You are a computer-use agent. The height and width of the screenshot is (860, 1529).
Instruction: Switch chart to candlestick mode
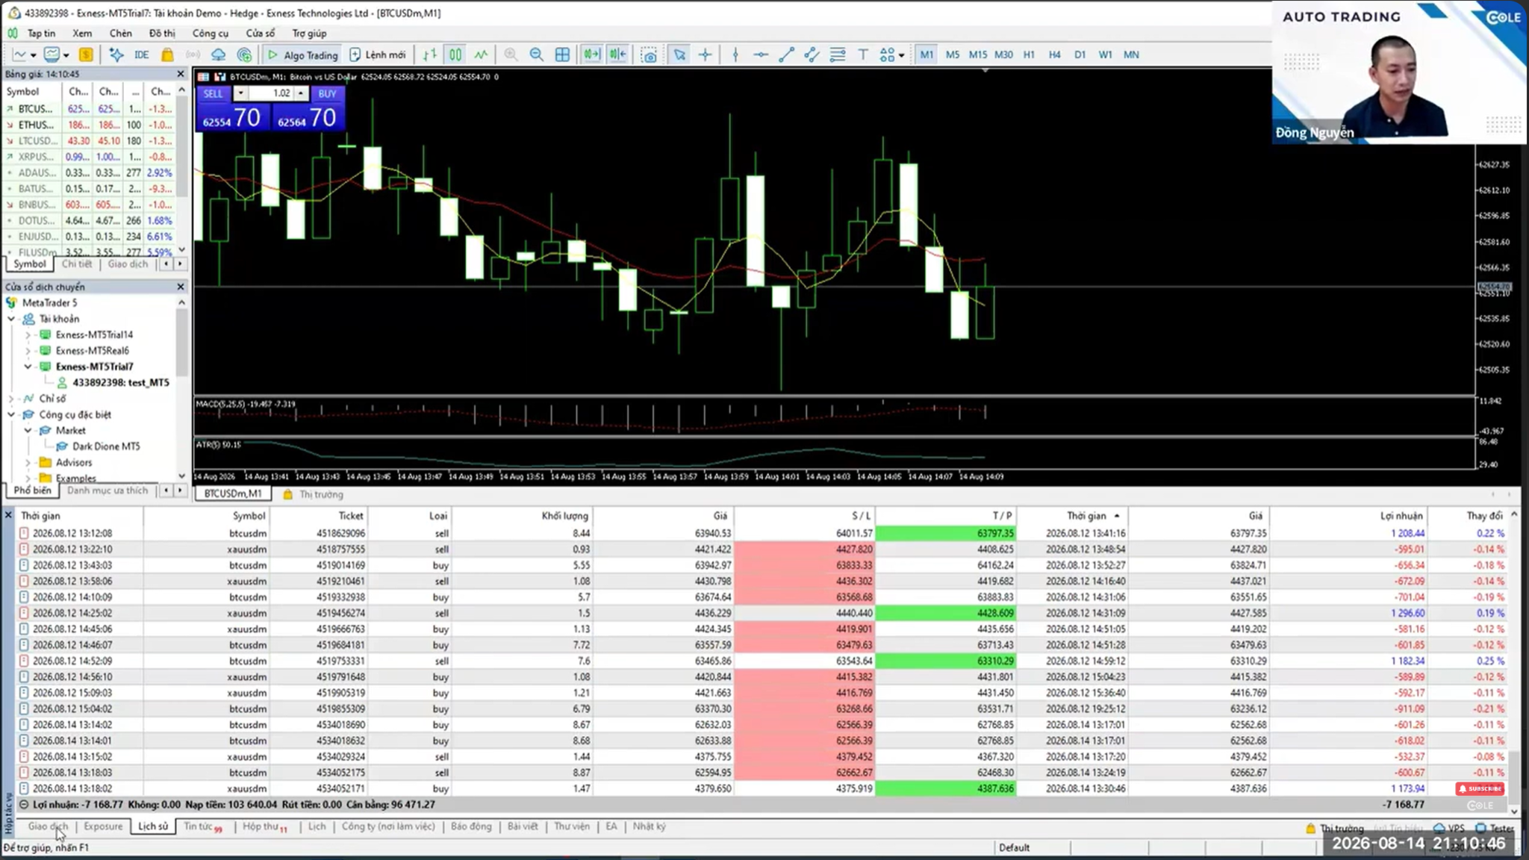pyautogui.click(x=455, y=54)
